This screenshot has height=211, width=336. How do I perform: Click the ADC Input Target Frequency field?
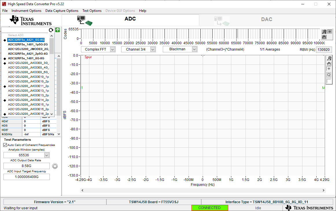26,176
